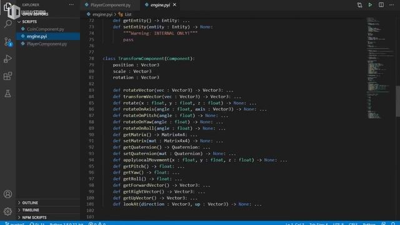Click the def rotateVector line

click(x=173, y=90)
